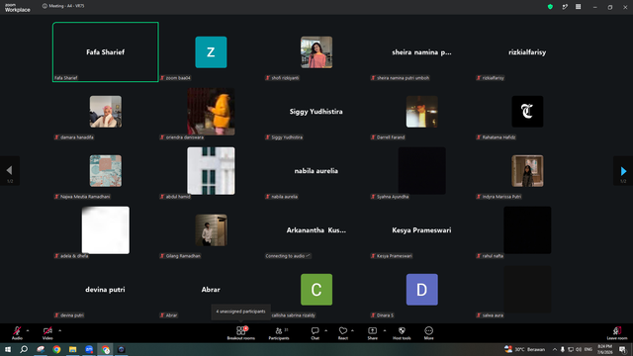Click oriendra daniswara's yellow jacket photo
The height and width of the screenshot is (356, 633).
point(211,112)
